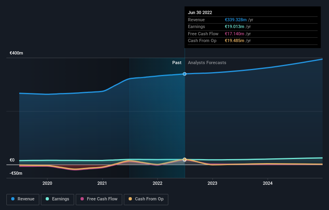Image resolution: width=329 pixels, height=210 pixels.
Task: Click the 2022 x-axis label
Action: click(157, 183)
